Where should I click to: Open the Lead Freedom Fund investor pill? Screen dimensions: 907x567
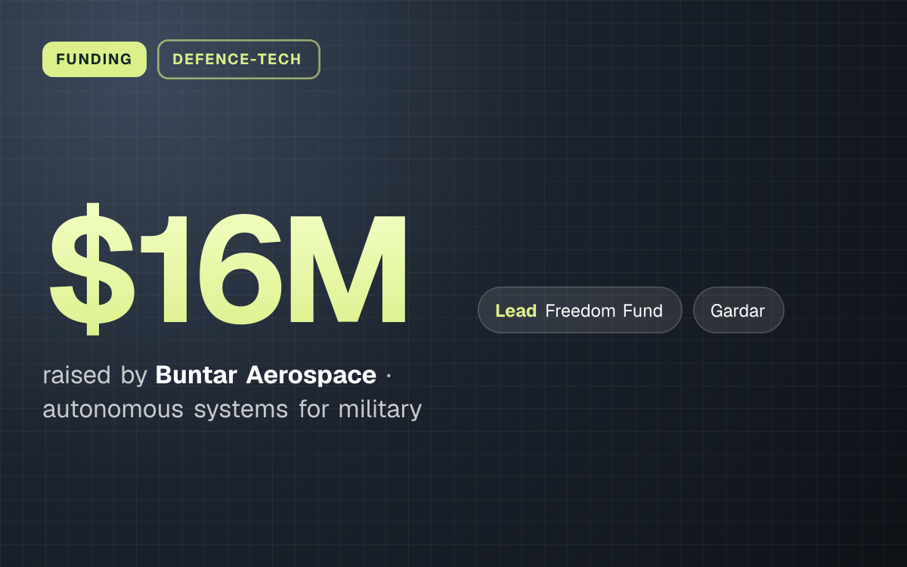coord(580,310)
